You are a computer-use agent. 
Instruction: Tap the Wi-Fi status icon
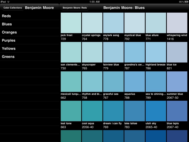(8, 2)
